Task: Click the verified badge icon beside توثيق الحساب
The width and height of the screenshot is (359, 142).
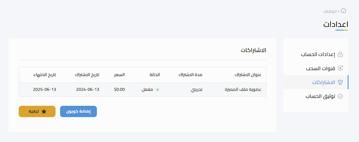Action: pos(341,96)
